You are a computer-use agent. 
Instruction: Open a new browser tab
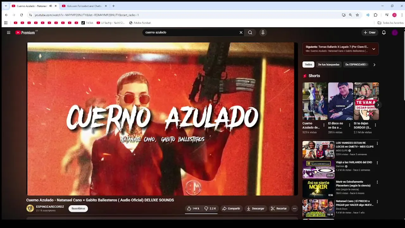113,6
